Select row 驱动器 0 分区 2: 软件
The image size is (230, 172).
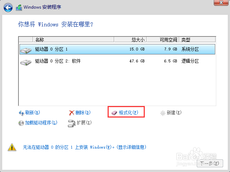[117, 61]
